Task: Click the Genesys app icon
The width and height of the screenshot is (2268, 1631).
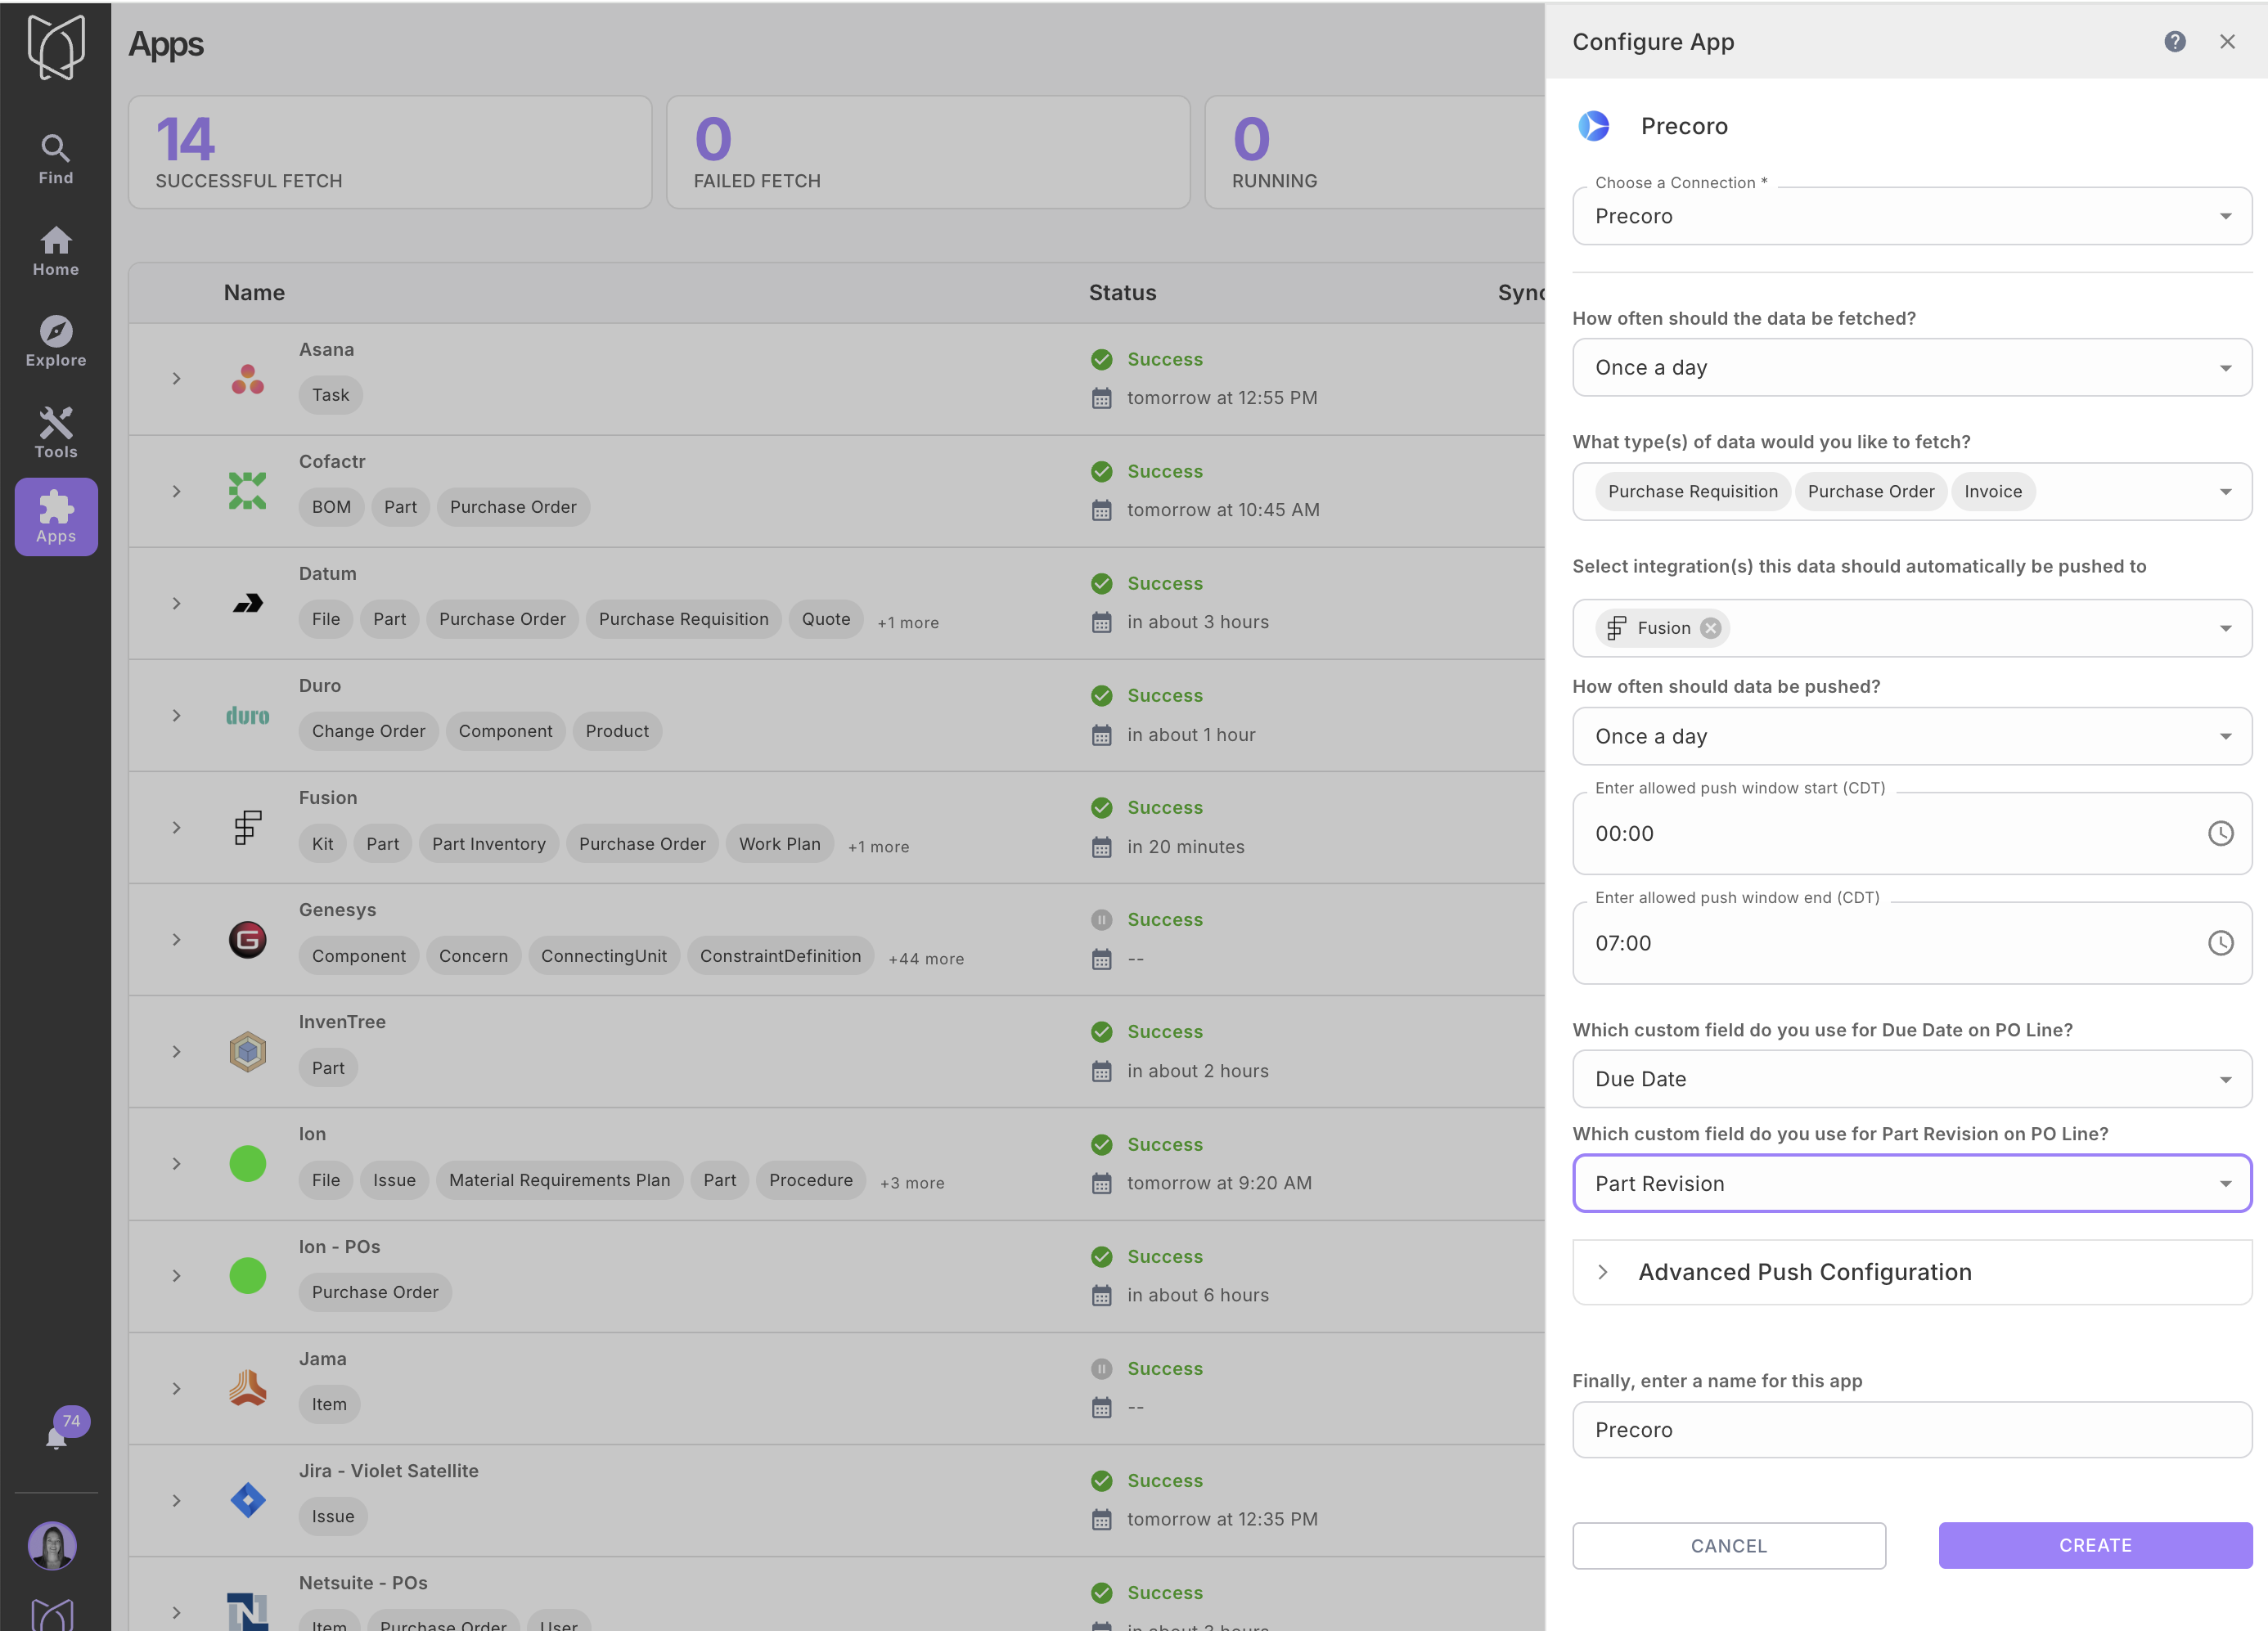Action: pos(248,939)
